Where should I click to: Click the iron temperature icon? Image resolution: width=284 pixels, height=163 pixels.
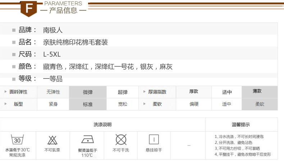(87, 139)
